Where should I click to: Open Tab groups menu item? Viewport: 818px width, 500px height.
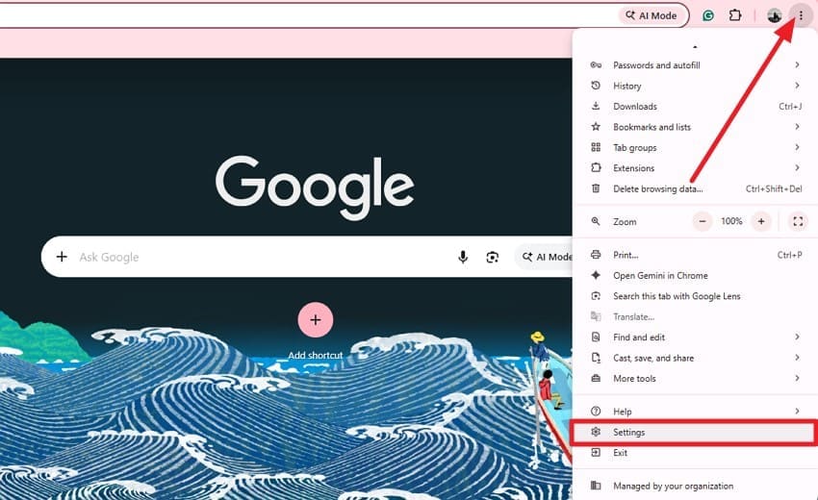coord(696,147)
